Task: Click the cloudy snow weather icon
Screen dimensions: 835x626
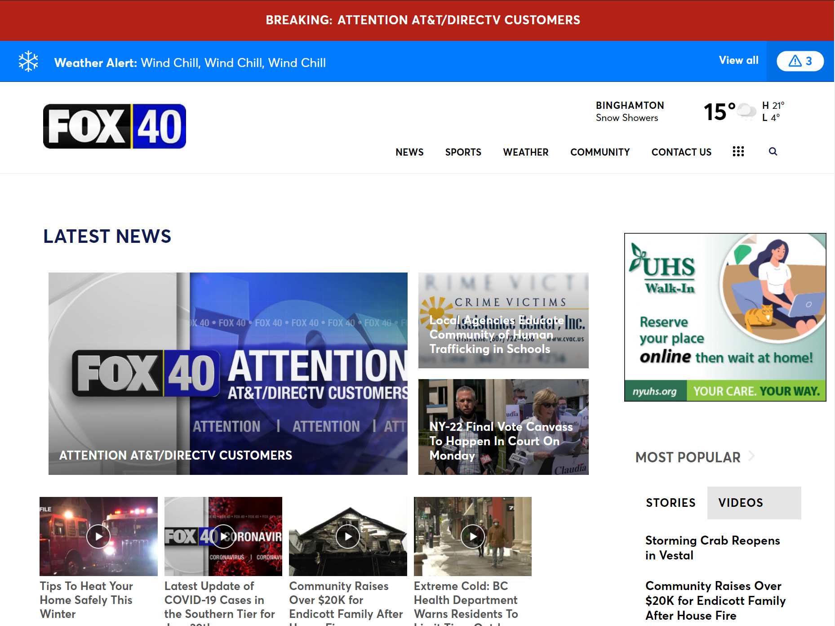Action: [x=747, y=111]
